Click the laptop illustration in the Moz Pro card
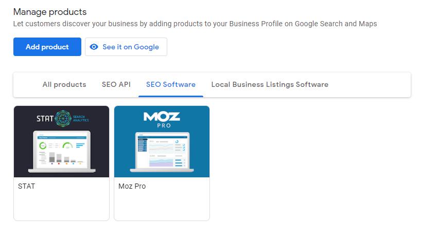 (x=162, y=153)
